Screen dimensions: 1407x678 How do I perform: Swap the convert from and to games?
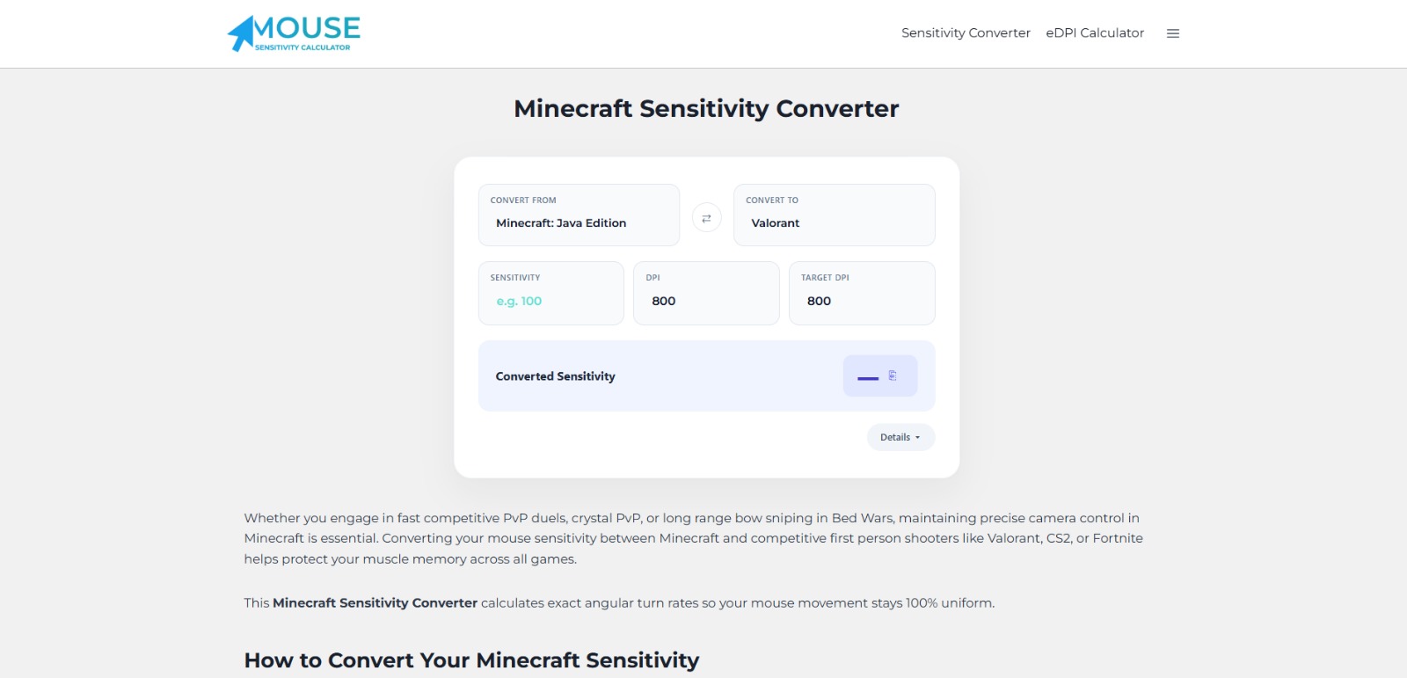706,217
